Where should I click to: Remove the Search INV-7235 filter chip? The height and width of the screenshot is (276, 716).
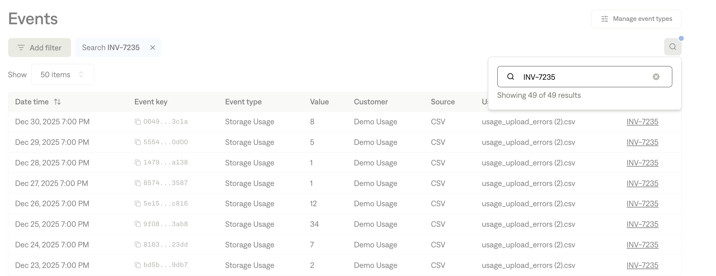click(x=153, y=48)
